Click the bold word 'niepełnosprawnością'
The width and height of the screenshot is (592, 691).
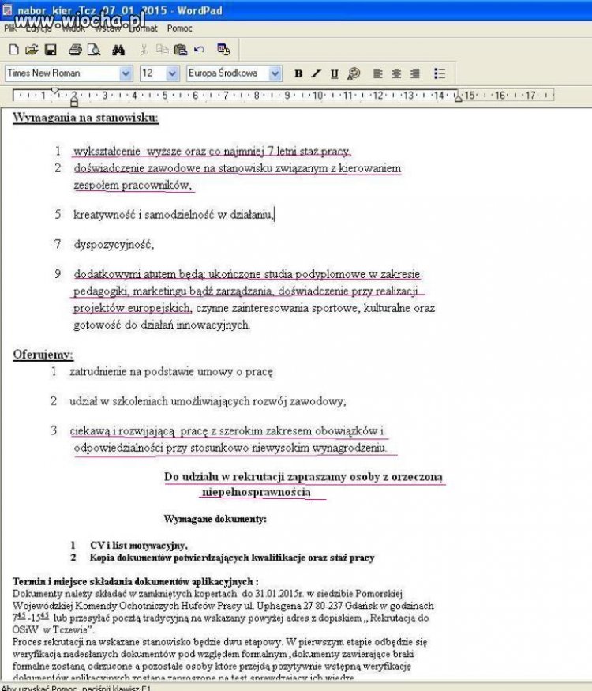[x=257, y=492]
